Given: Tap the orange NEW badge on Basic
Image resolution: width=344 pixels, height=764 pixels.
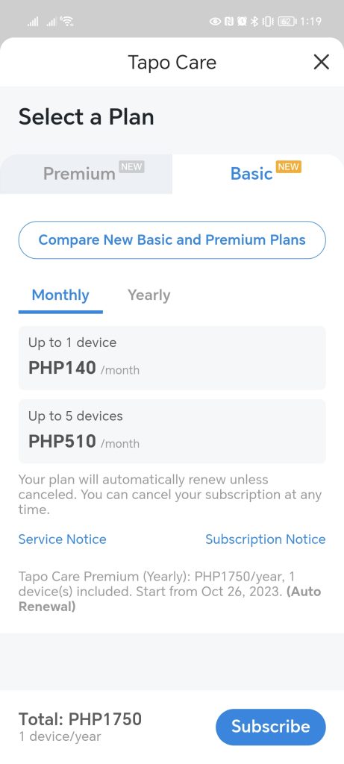Looking at the screenshot, I should [289, 166].
